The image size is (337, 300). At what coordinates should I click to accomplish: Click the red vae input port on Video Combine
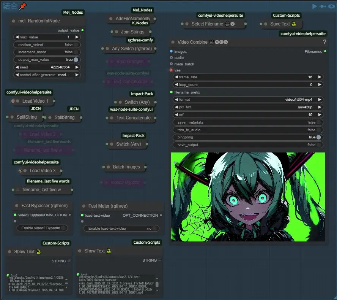pyautogui.click(x=171, y=70)
